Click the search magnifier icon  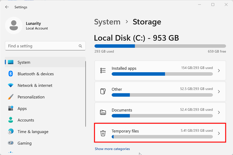(x=80, y=46)
